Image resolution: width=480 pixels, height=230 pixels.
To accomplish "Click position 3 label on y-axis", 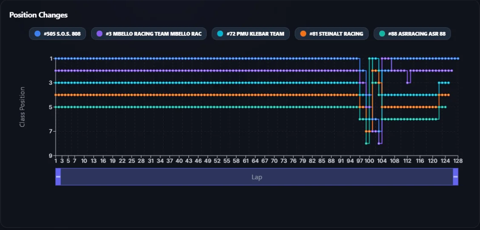I will 51,83.
